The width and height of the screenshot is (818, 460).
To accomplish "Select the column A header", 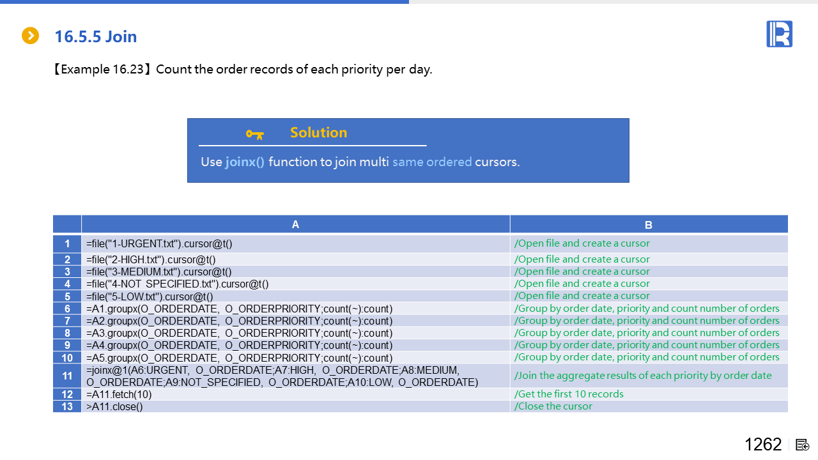I will point(295,224).
